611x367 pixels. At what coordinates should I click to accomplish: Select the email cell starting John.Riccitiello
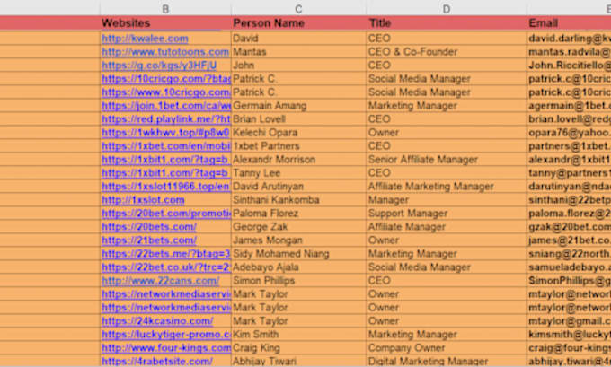(569, 65)
